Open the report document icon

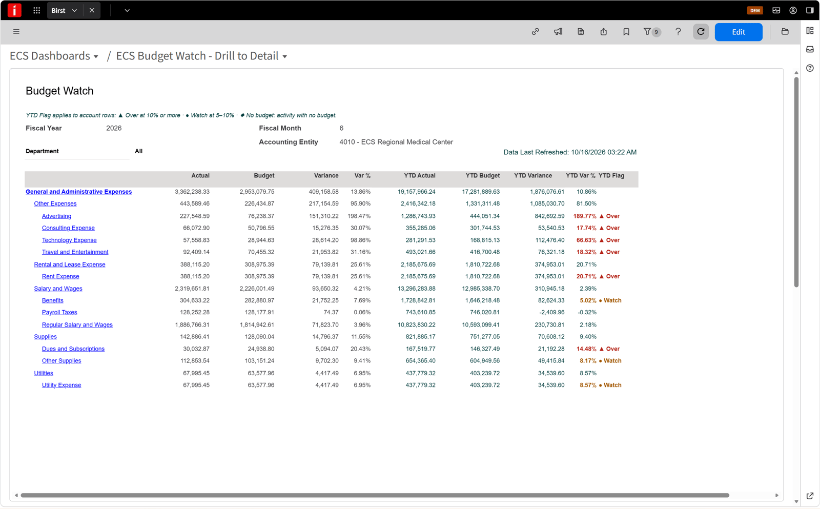click(x=581, y=32)
